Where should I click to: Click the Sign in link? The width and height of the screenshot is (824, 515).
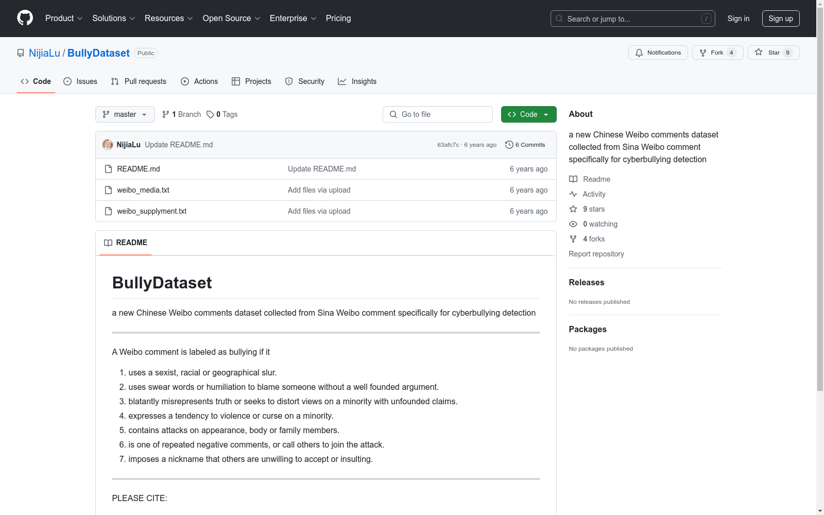[x=739, y=19]
